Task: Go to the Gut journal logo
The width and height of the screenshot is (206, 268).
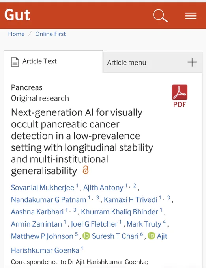Action: pyautogui.click(x=17, y=15)
